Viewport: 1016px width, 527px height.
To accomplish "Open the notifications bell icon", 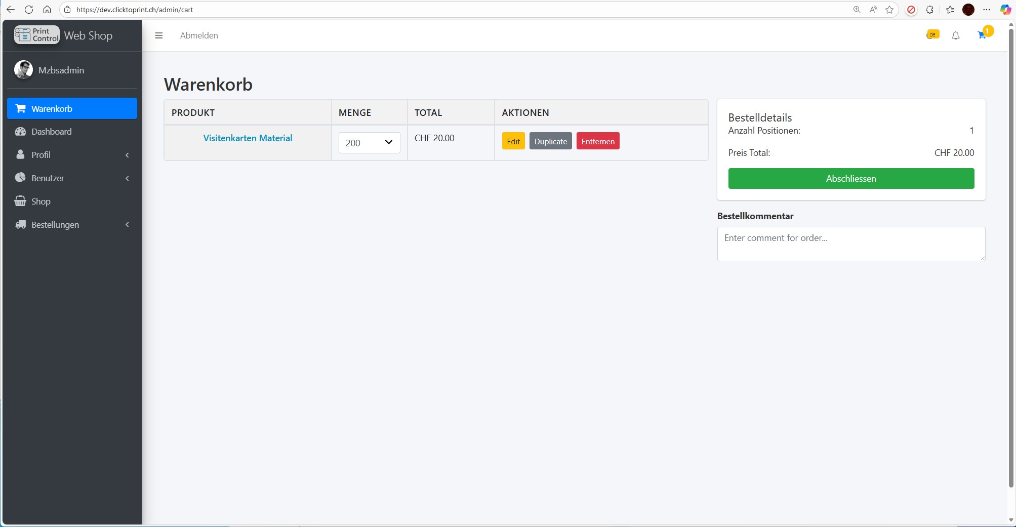I will click(x=955, y=35).
